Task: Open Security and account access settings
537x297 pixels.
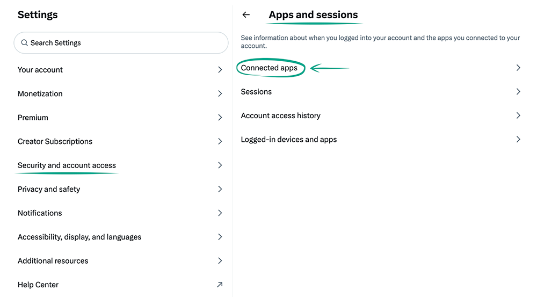Action: click(x=67, y=165)
